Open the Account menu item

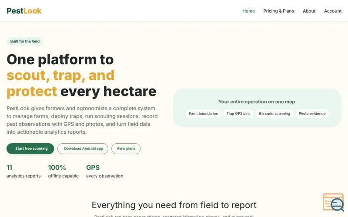(332, 11)
